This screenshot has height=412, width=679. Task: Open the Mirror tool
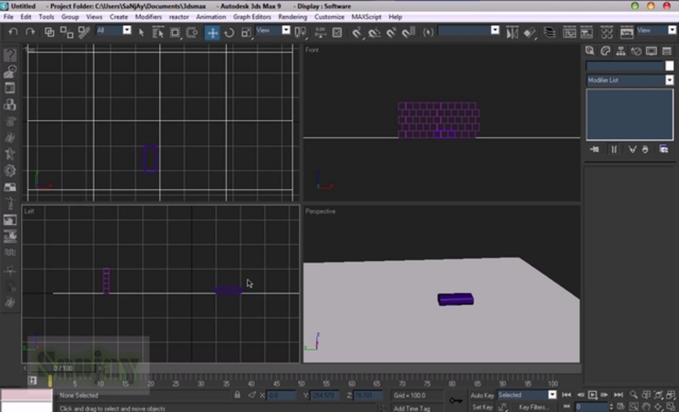pyautogui.click(x=512, y=33)
